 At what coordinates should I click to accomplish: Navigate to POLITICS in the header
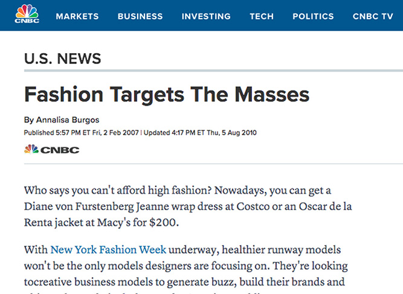[313, 16]
